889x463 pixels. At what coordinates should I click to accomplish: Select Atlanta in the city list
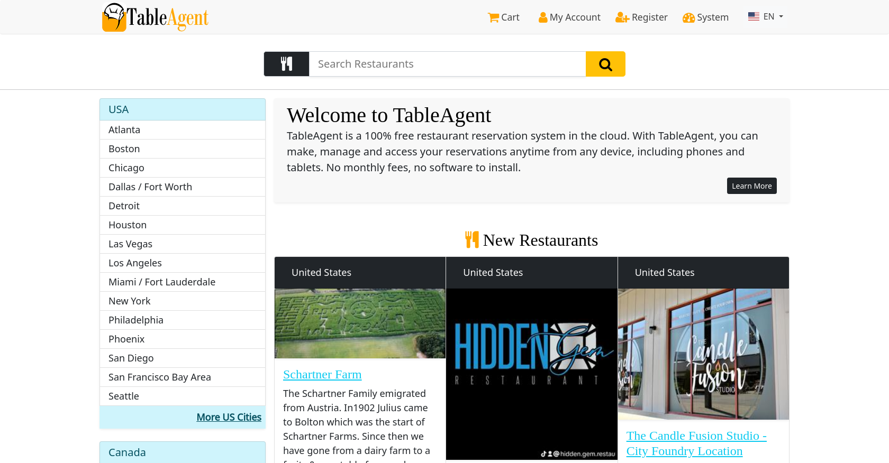183,130
